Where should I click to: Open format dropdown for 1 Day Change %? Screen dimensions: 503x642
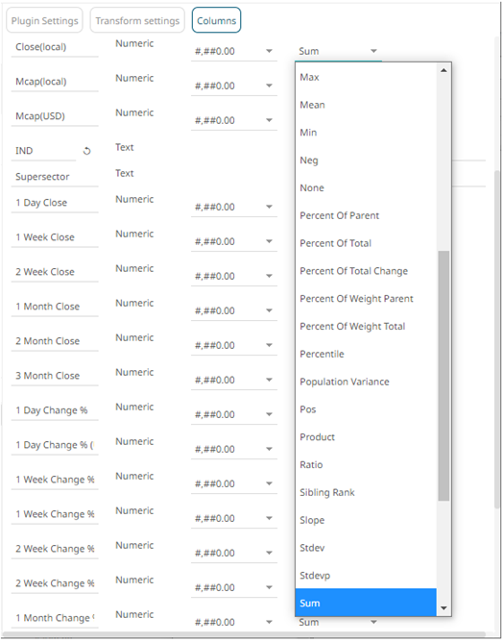[234, 414]
